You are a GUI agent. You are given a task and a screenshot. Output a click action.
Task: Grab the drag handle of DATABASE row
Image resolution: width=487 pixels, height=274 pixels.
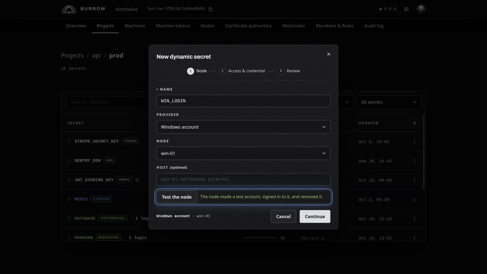coord(69,218)
